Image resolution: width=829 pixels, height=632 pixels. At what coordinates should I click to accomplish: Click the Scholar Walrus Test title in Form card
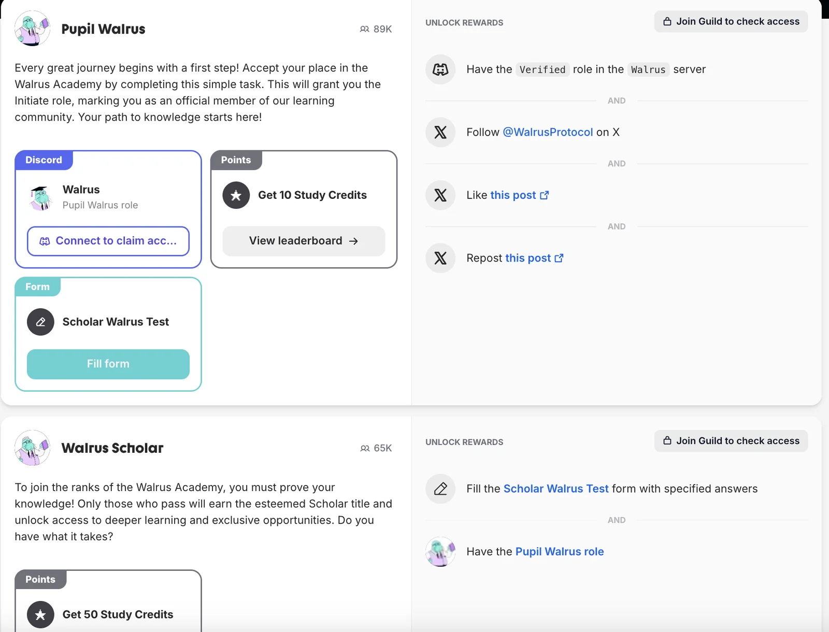pyautogui.click(x=116, y=322)
